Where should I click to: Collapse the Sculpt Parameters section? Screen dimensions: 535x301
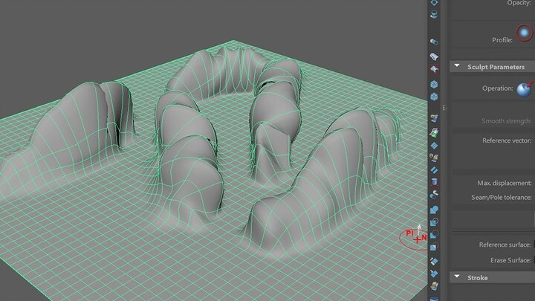point(456,67)
